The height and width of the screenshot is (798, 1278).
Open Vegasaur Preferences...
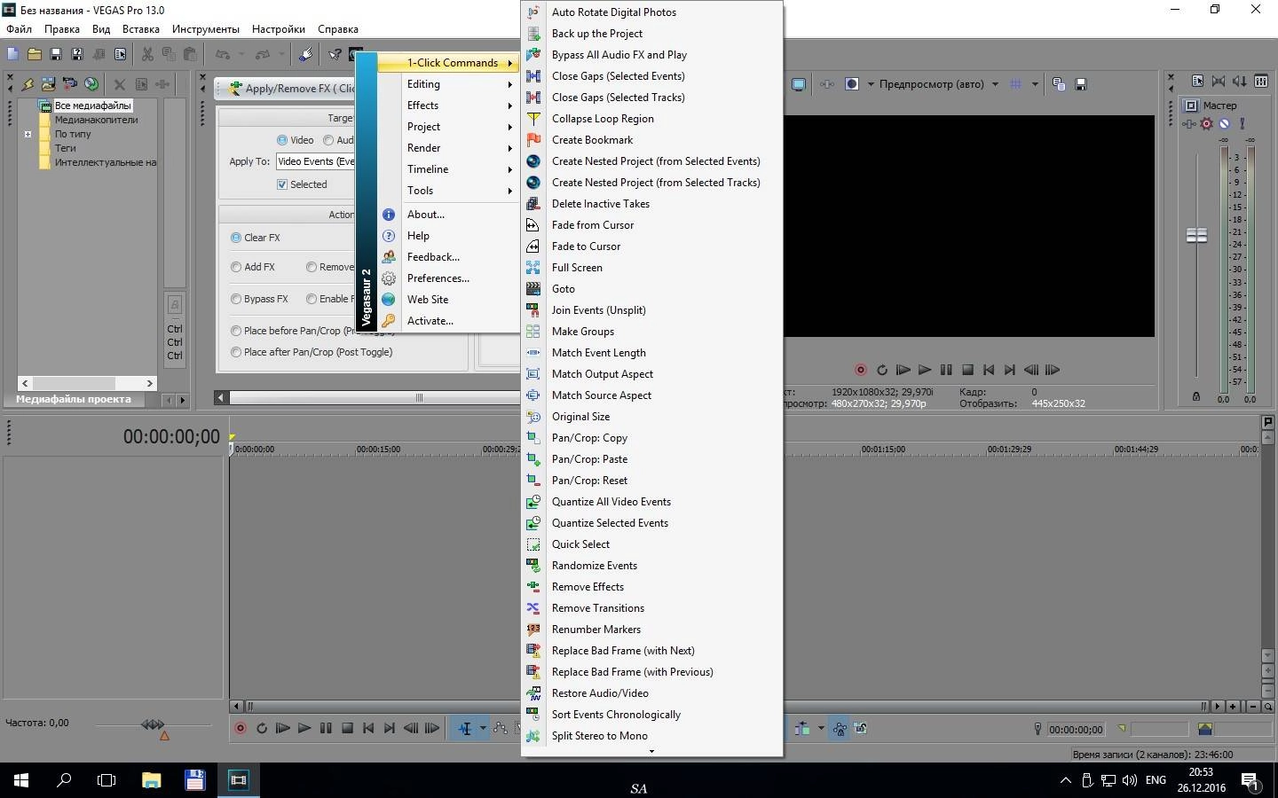(448, 278)
